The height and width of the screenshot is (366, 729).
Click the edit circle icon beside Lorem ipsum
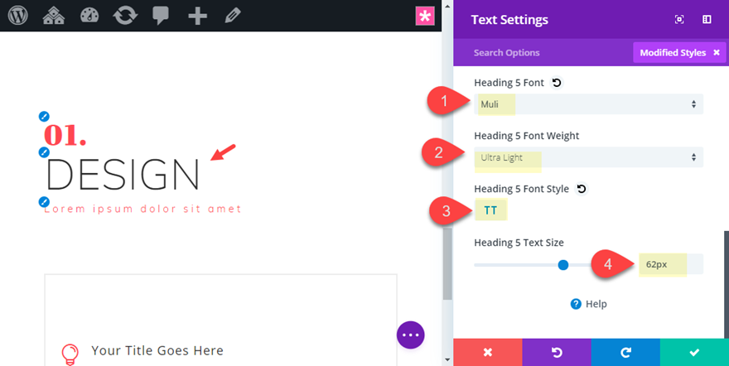[x=44, y=201]
